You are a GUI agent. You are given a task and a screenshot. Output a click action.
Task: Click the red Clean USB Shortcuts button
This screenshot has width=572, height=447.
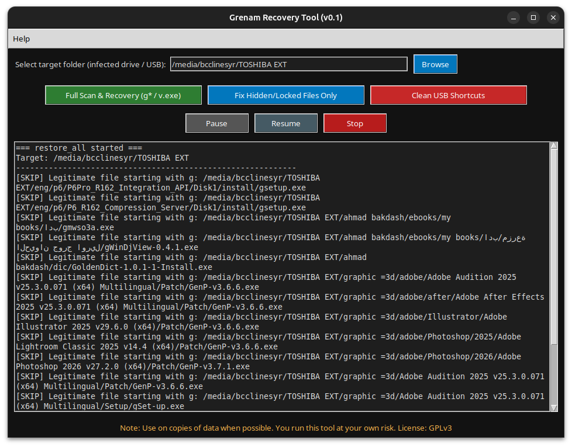coord(448,95)
